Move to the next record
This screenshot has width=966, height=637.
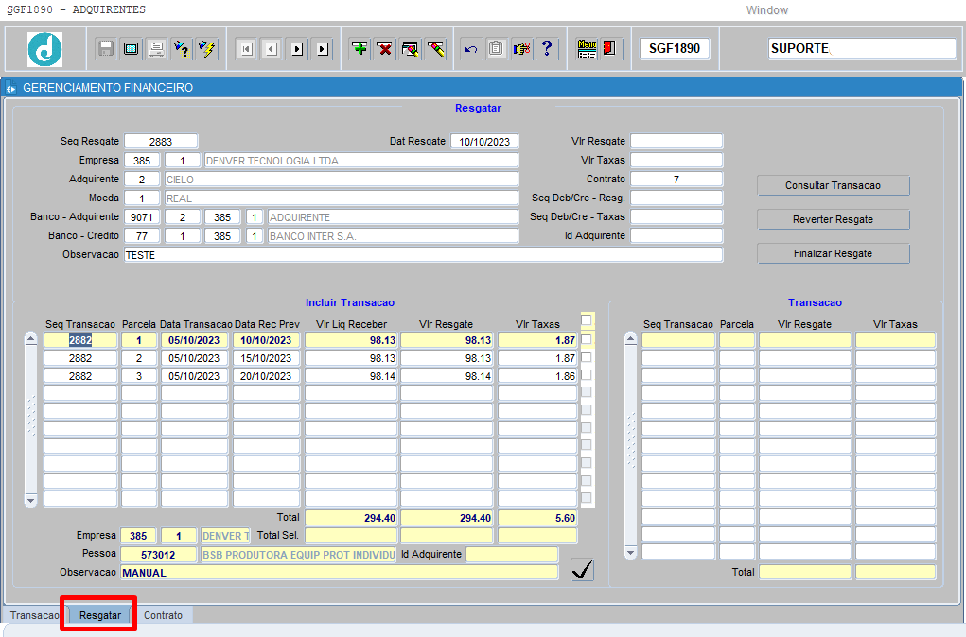tap(297, 48)
